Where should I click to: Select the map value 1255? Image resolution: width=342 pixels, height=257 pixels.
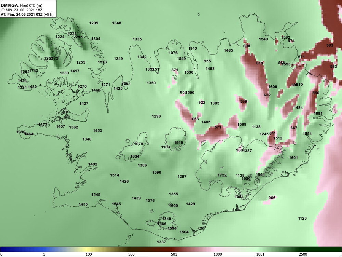[x=81, y=62]
